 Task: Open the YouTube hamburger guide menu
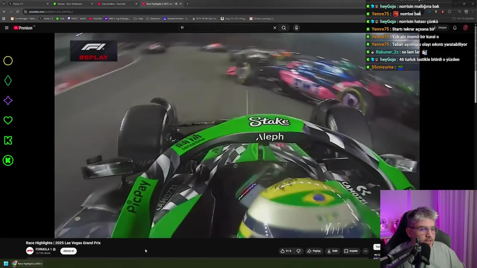click(7, 28)
